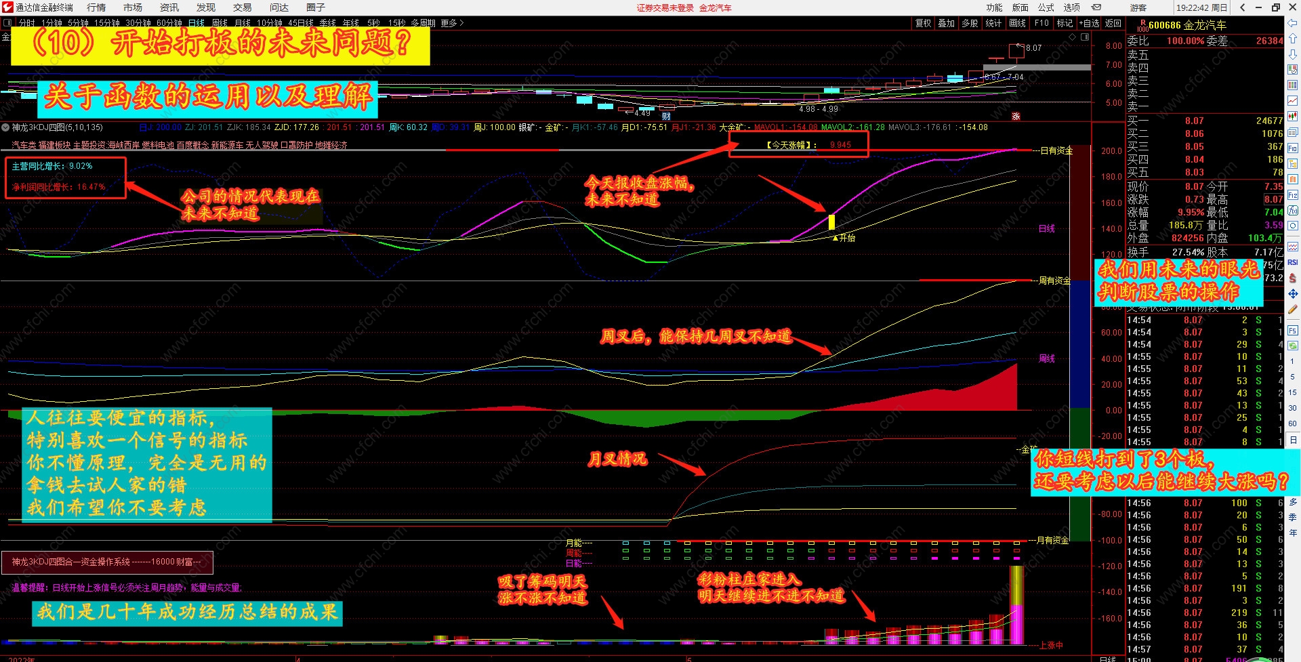1301x662 pixels.
Task: Click the 游客 guest account label
Action: [x=1138, y=7]
